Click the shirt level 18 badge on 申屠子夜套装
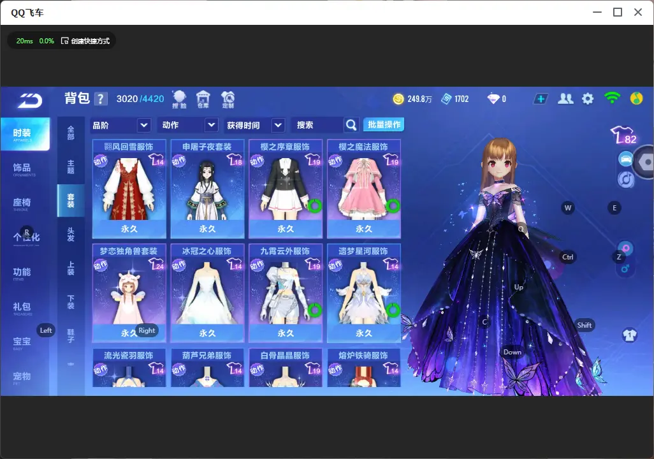Viewport: 654px width, 459px height. pyautogui.click(x=235, y=160)
